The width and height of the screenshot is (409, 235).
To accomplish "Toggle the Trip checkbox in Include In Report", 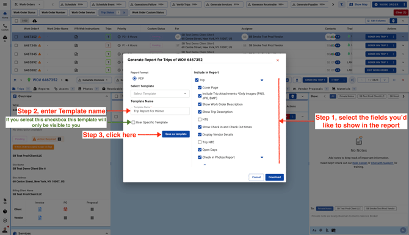I will pos(197,80).
